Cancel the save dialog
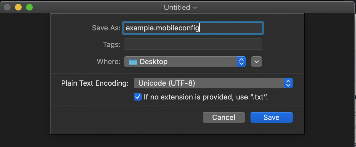The image size is (356, 147). [224, 117]
